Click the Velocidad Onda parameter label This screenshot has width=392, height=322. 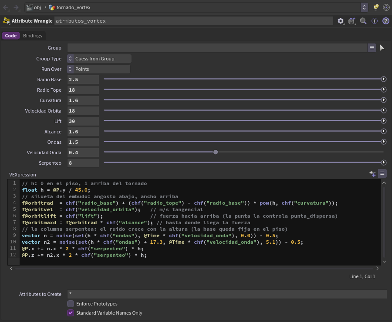[x=44, y=153]
